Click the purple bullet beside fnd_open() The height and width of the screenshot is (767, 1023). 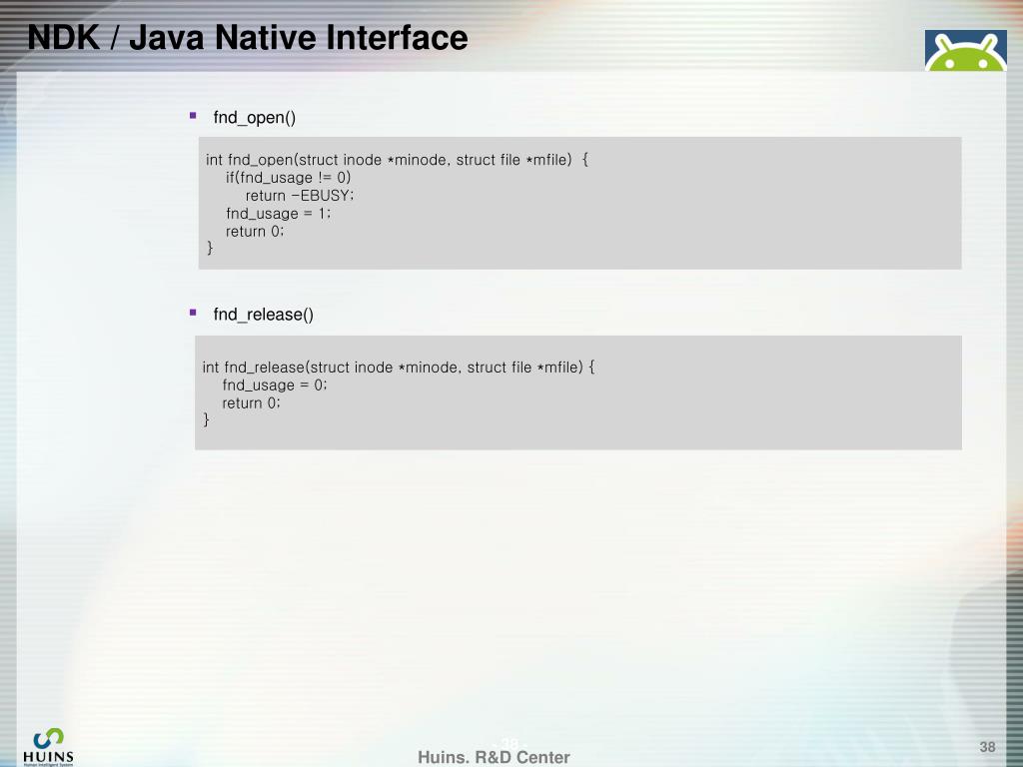click(x=193, y=116)
